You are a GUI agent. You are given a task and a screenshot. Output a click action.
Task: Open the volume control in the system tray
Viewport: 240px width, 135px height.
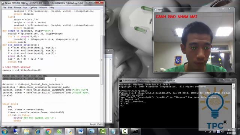pos(222,132)
